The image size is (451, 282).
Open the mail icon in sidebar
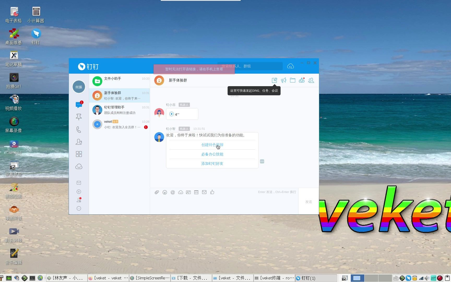pos(79,183)
